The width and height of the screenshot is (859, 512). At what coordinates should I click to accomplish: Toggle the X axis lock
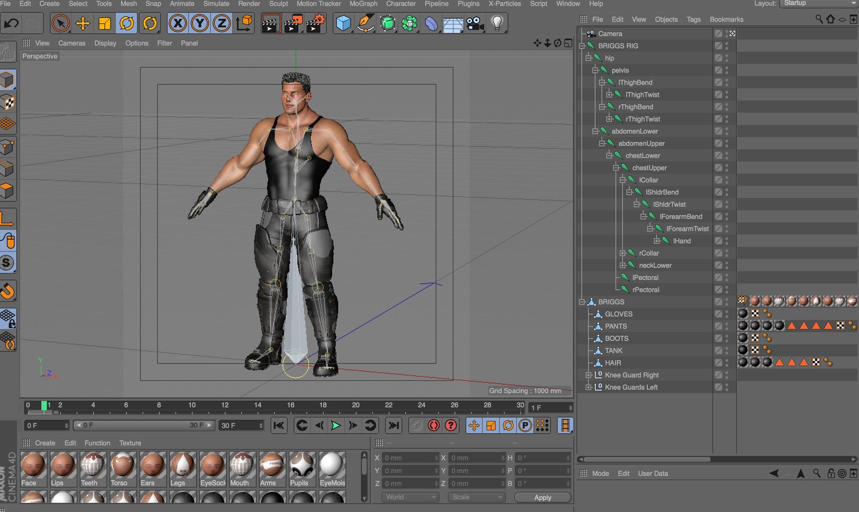[178, 23]
